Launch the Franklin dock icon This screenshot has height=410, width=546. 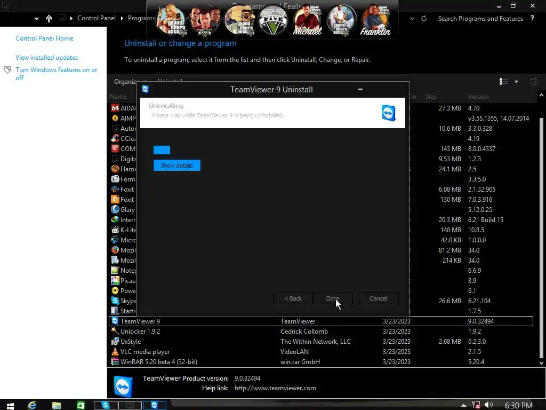(x=375, y=20)
